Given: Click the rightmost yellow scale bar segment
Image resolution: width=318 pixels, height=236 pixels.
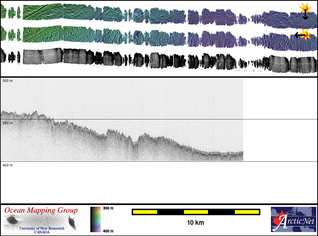Looking at the screenshot, I should tap(247, 212).
